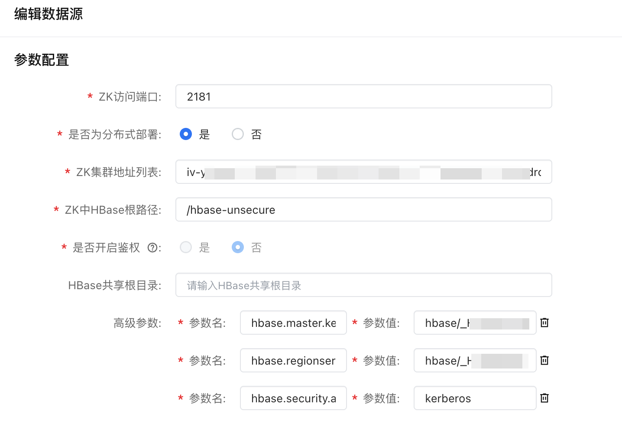Select 是 for 是否为分布式部署
Image resolution: width=622 pixels, height=424 pixels.
186,134
